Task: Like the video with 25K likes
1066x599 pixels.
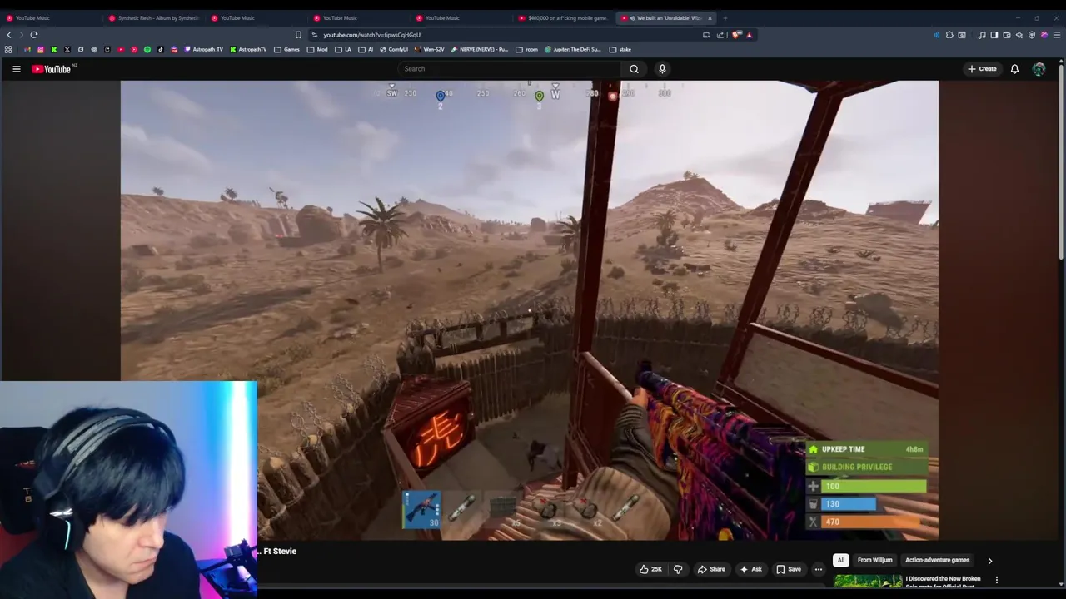Action: click(650, 569)
